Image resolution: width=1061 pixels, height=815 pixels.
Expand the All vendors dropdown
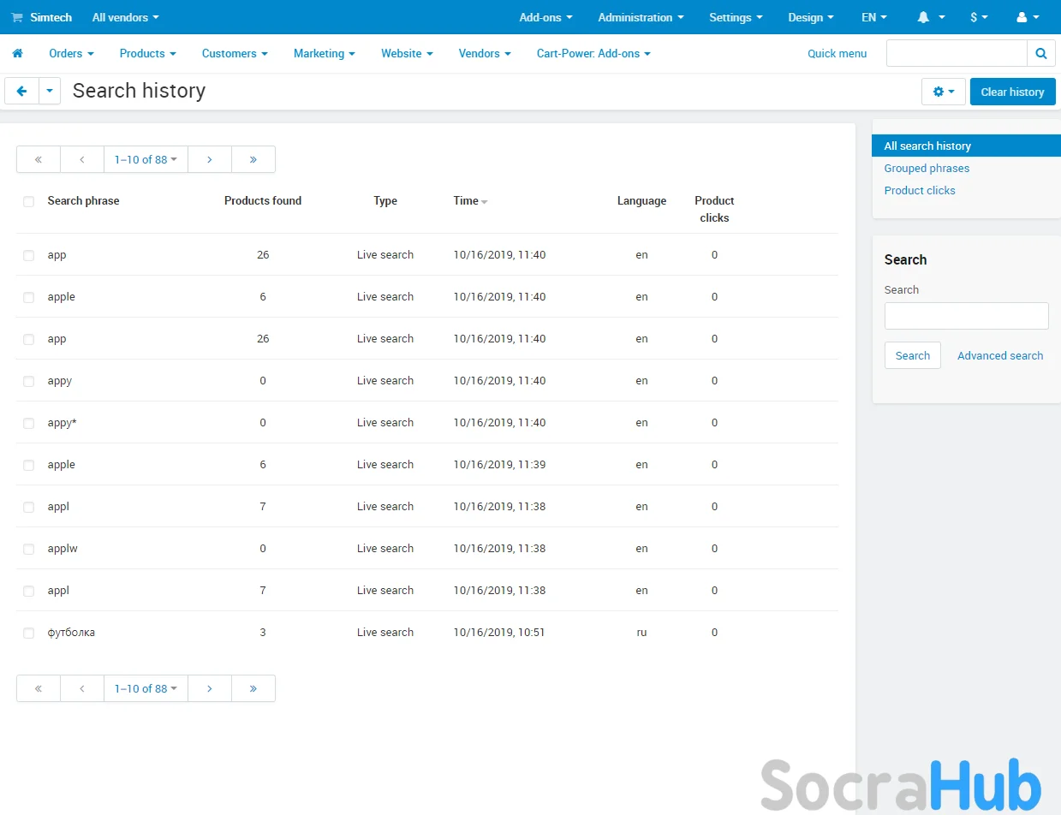125,17
